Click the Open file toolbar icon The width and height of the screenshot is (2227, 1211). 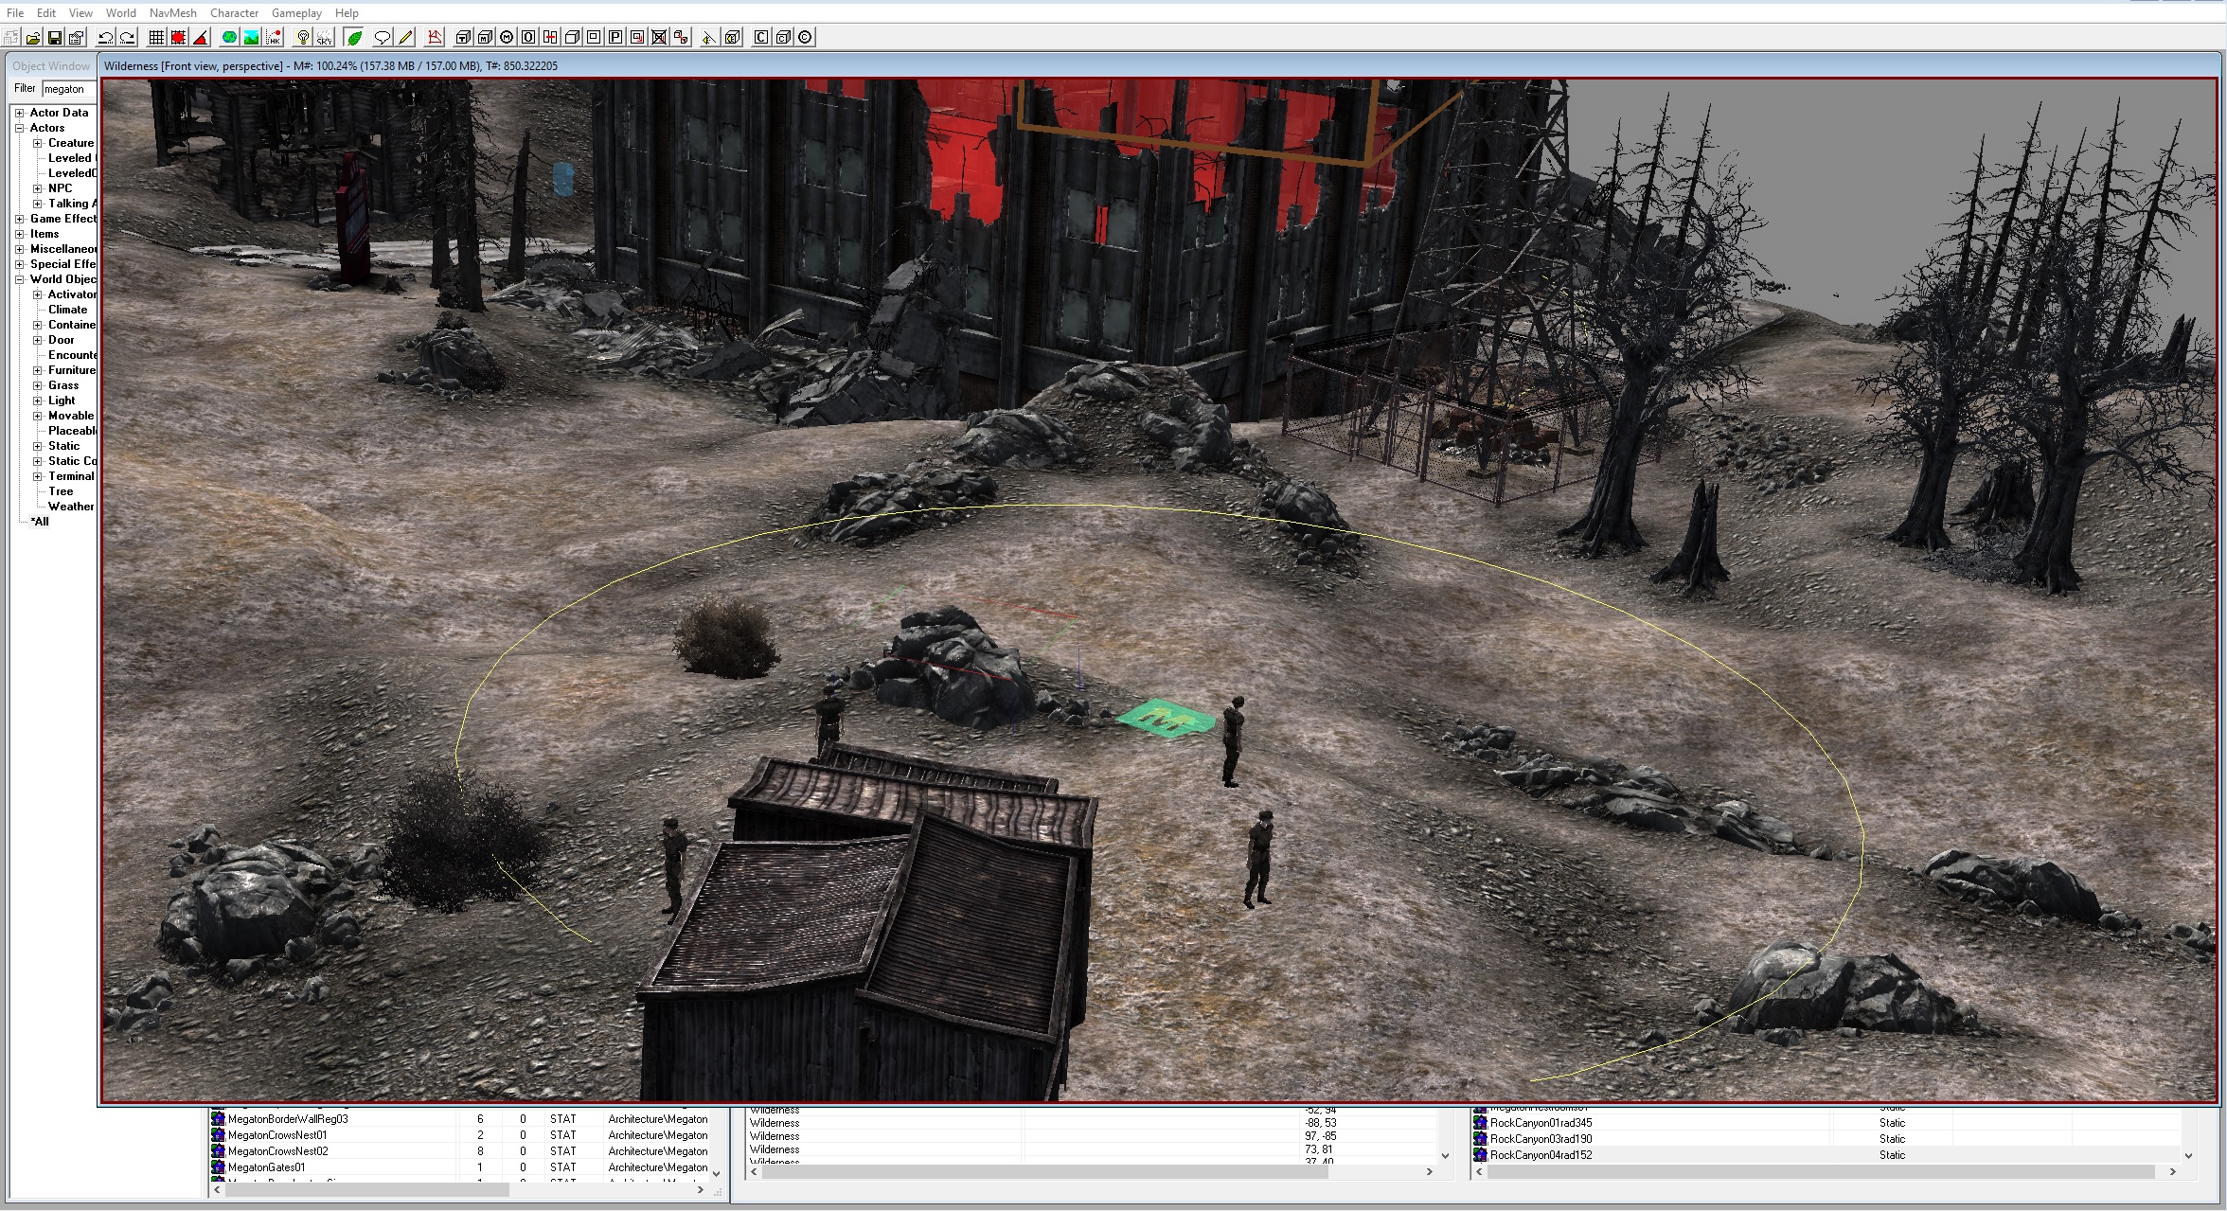[33, 38]
